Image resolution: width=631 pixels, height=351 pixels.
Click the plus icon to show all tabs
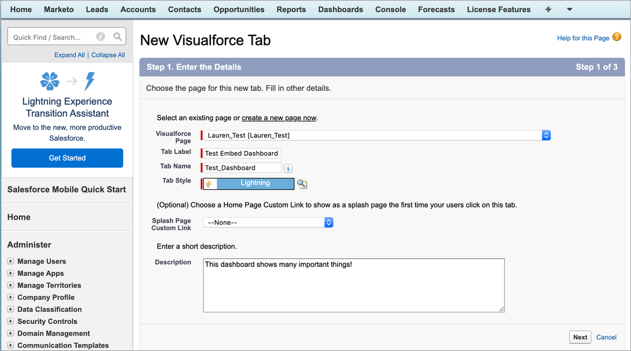coord(548,9)
